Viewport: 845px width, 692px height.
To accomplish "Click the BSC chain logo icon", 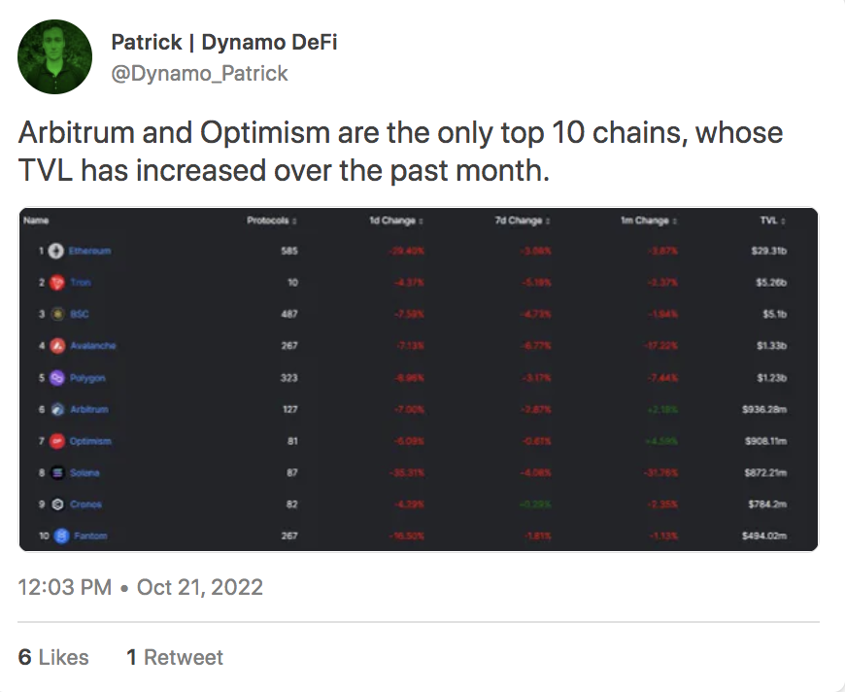I will [56, 314].
